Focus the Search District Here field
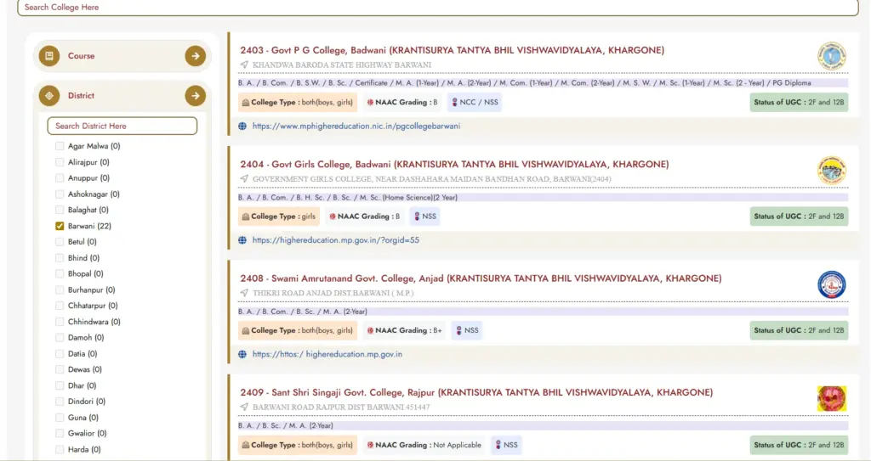Viewport: 871px width, 461px height. (x=122, y=126)
